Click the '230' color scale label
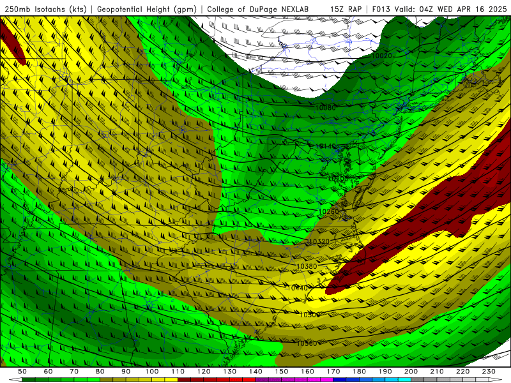The height and width of the screenshot is (383, 511). pyautogui.click(x=489, y=372)
